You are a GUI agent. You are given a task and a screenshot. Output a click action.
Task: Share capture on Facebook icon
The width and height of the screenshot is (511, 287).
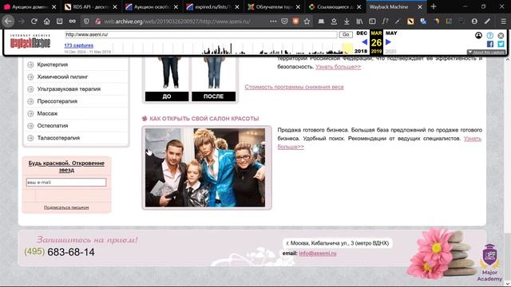[490, 44]
